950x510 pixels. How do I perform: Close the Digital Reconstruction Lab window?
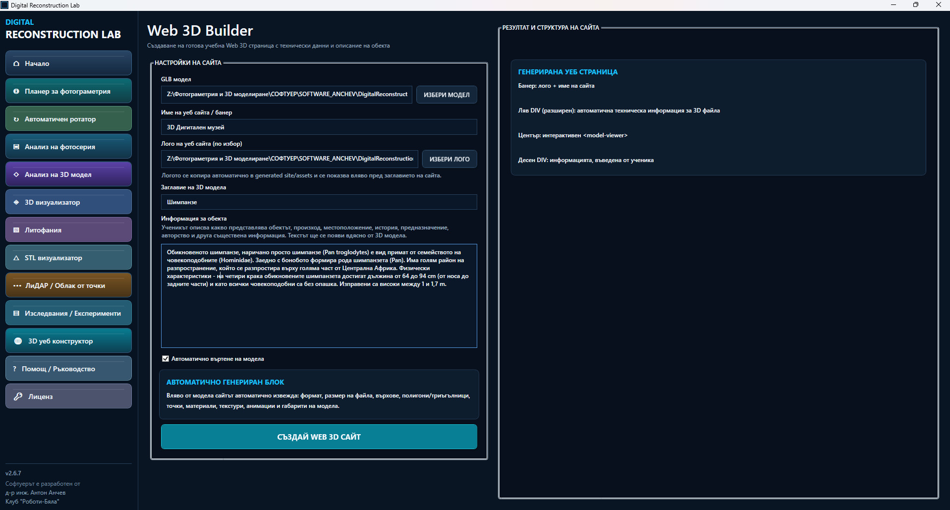(x=938, y=5)
